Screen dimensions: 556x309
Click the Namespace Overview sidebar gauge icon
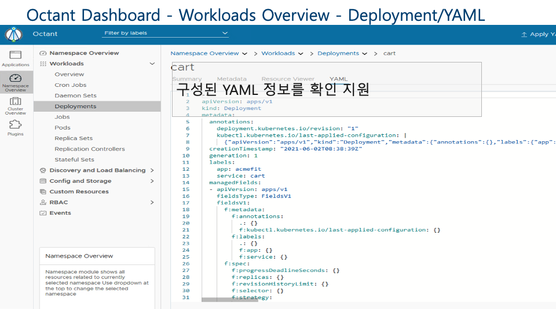pos(43,53)
